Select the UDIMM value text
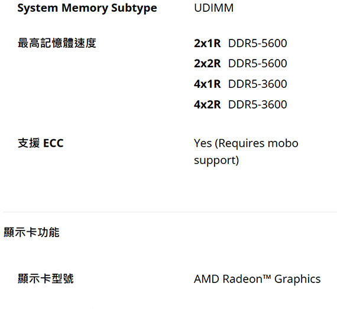Screen dimensions: 337x309 [213, 8]
